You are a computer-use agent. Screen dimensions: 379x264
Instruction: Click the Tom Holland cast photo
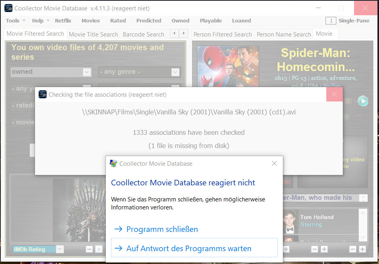(x=290, y=221)
